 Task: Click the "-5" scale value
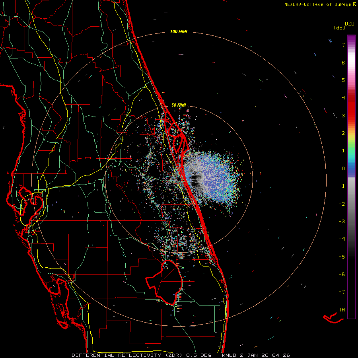click(x=342, y=257)
